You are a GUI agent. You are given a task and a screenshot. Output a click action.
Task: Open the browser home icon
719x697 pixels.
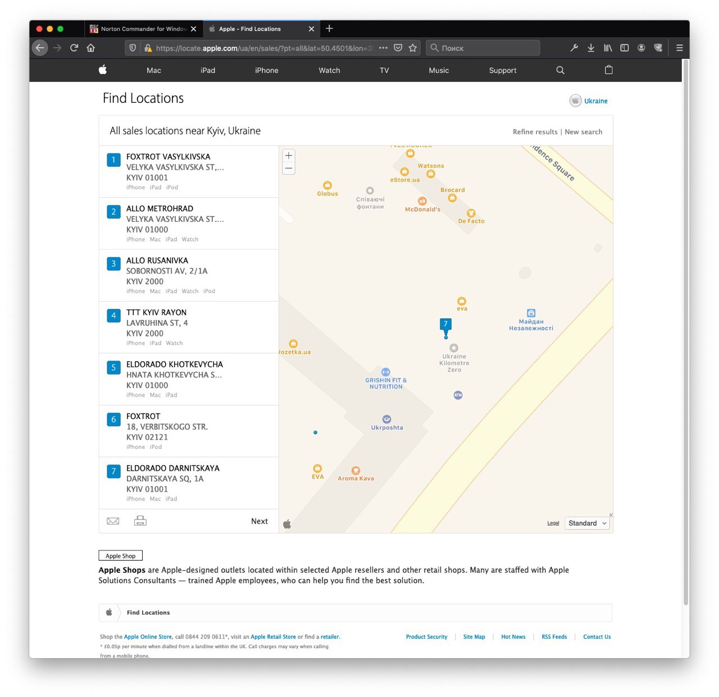point(91,48)
